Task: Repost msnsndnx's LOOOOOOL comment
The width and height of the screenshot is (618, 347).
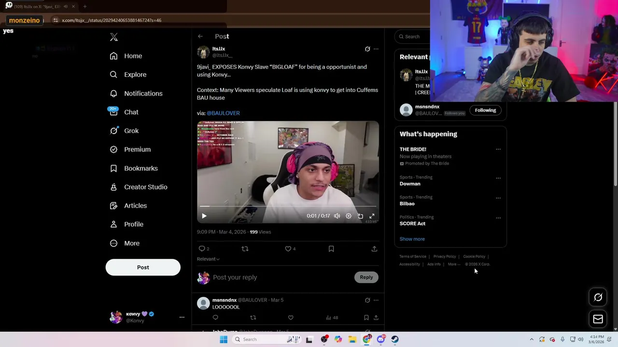Action: (x=253, y=318)
